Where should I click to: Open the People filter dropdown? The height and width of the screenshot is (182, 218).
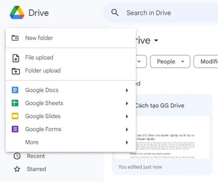coord(170,62)
